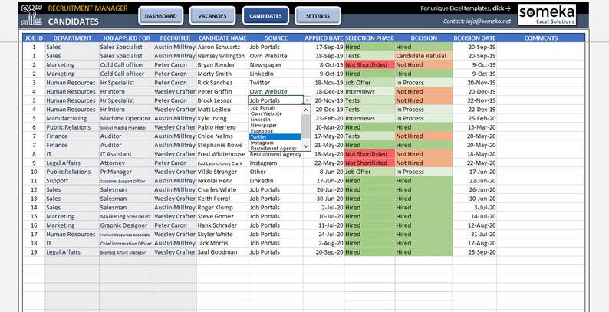This screenshot has height=312, width=609.
Task: Click Peter Griffin candidate name cell
Action: (222, 91)
